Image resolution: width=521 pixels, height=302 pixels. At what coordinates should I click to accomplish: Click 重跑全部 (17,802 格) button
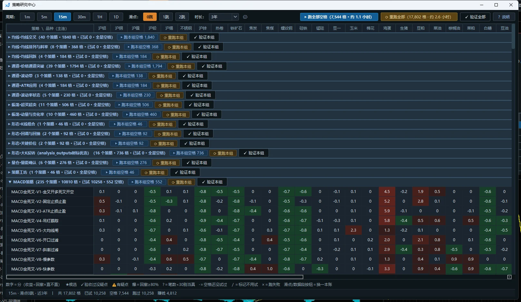tap(419, 17)
